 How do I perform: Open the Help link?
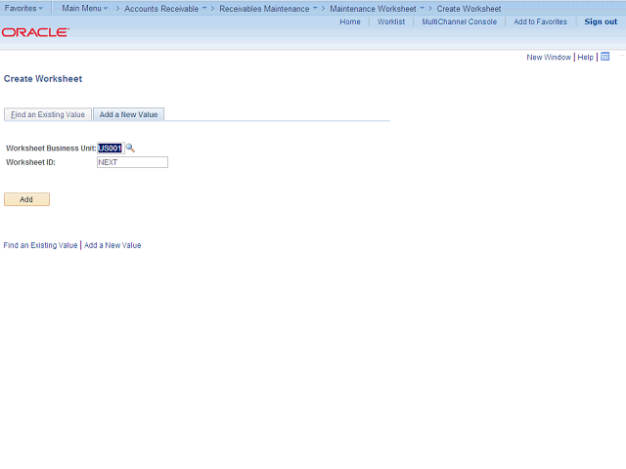(x=585, y=57)
